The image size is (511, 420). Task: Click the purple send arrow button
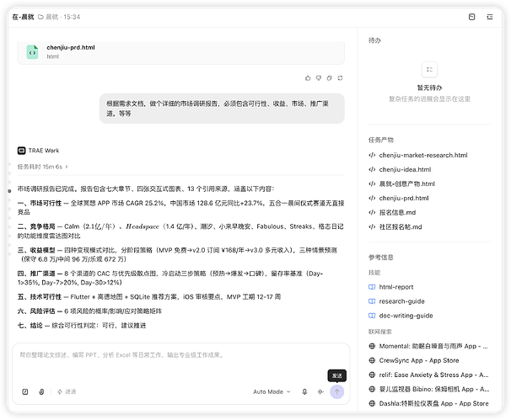pyautogui.click(x=337, y=391)
